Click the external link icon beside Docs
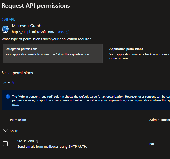Viewport: 170px width, 159px height. 67,32
